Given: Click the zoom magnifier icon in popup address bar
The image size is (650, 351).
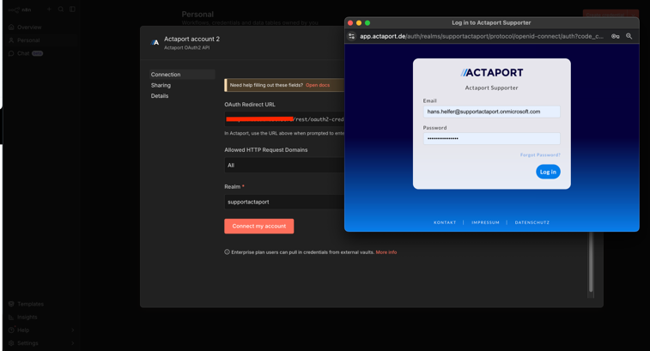Looking at the screenshot, I should click(x=629, y=36).
